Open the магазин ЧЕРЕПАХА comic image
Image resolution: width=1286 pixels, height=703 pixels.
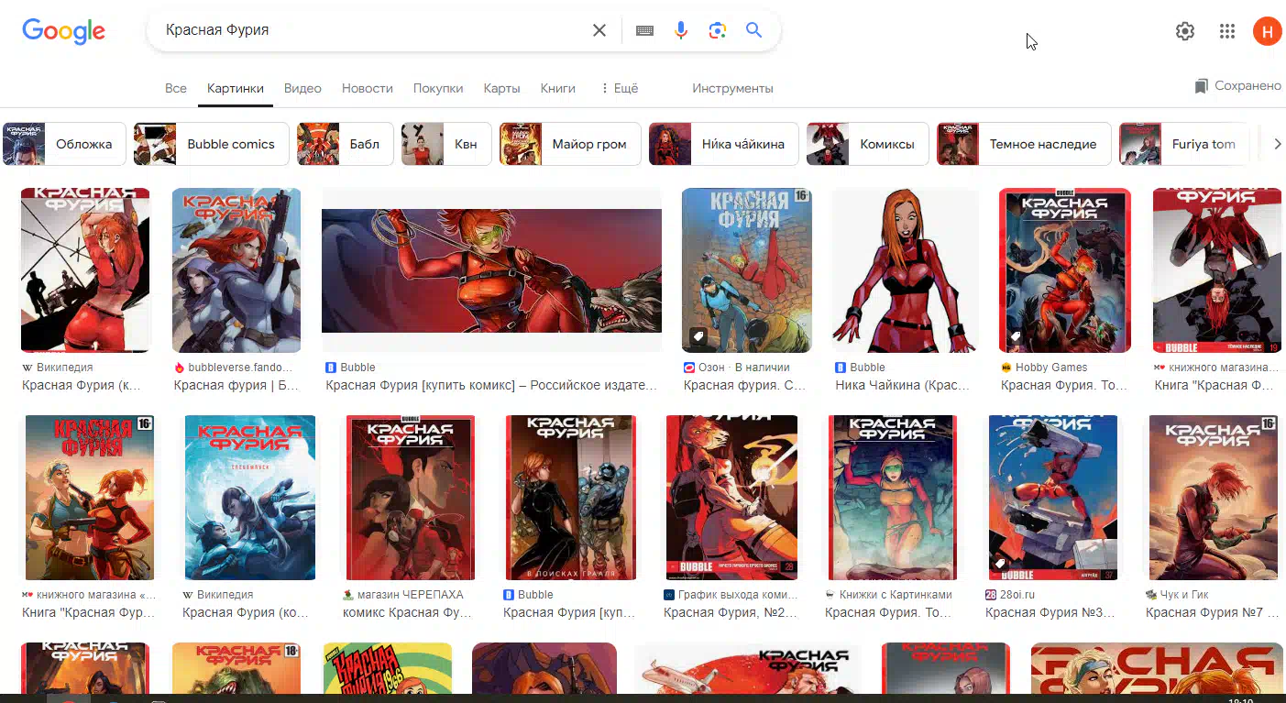[x=411, y=498]
